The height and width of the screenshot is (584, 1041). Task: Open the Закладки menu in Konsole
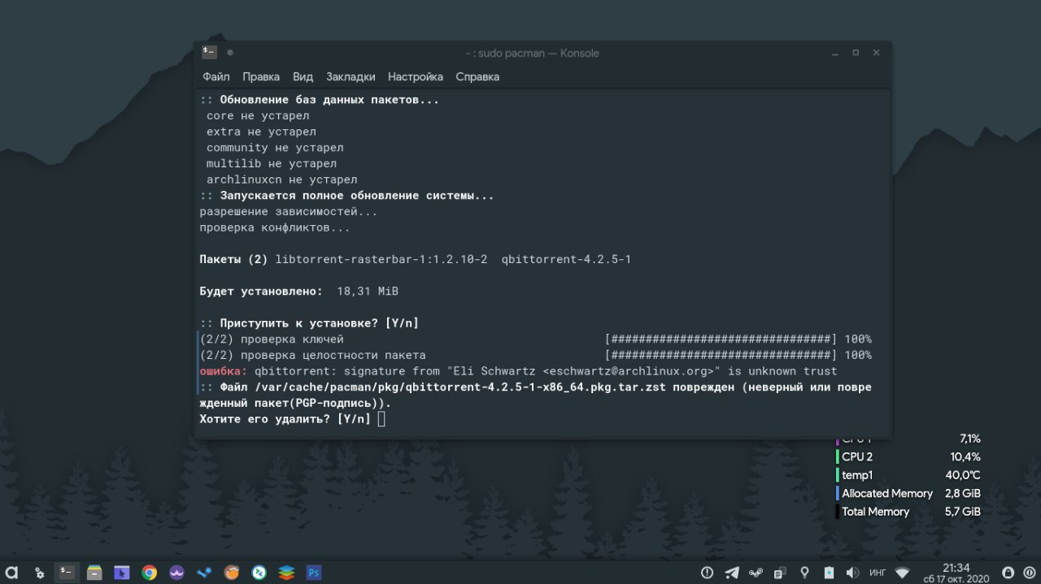351,76
